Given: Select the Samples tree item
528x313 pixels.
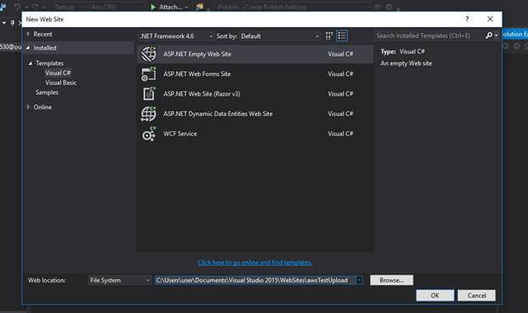Looking at the screenshot, I should click(x=47, y=92).
